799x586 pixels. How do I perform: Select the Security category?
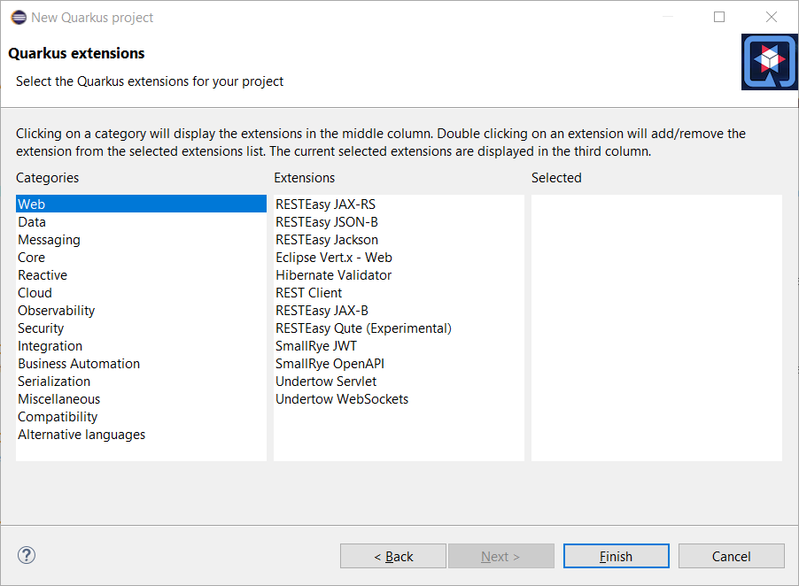(41, 328)
